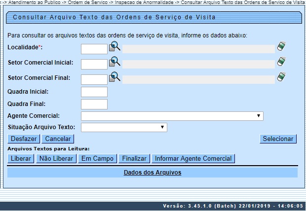Viewport: 306px width, 211px height.
Task: Expand the Agente Comercial dropdown
Action: pyautogui.click(x=172, y=116)
